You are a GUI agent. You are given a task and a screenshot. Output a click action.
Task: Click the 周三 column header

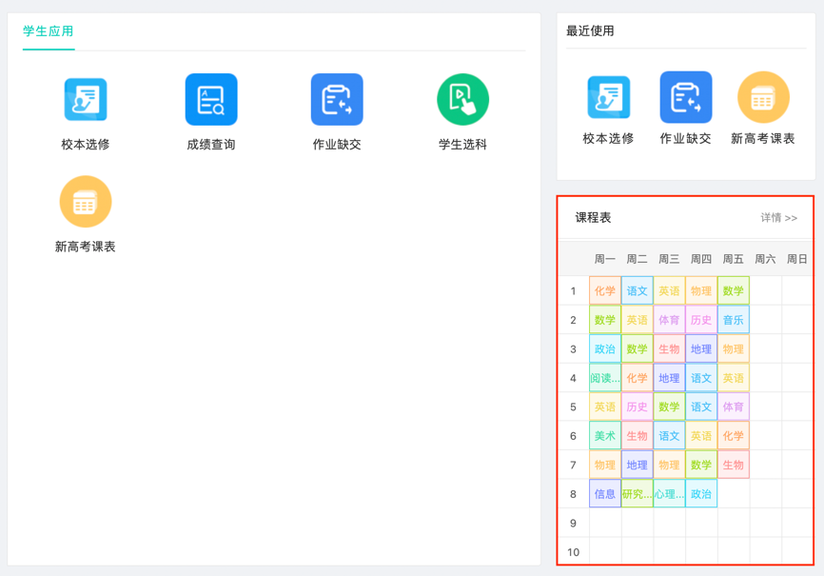[x=669, y=259]
